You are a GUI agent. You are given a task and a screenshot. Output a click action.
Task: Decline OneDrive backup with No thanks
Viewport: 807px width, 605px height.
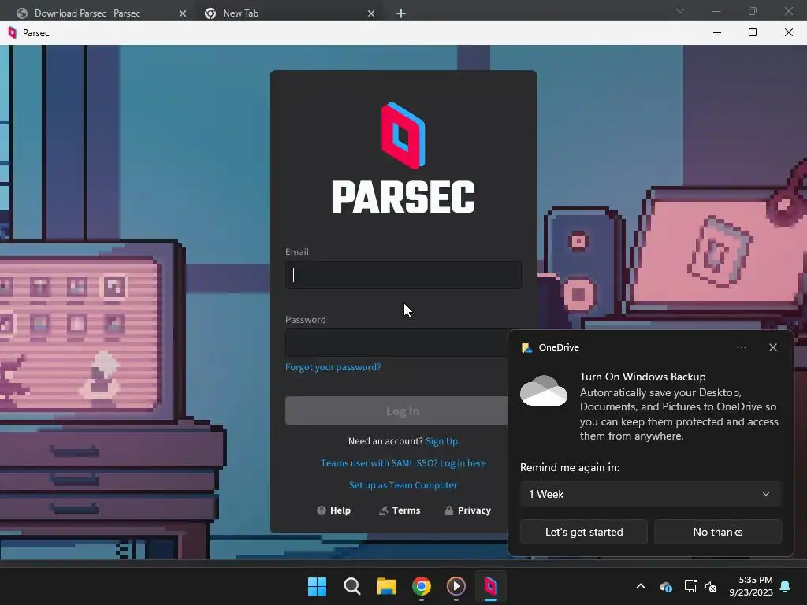717,532
